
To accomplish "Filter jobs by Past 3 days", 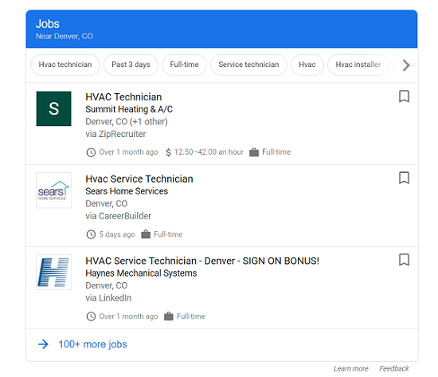I will click(131, 65).
